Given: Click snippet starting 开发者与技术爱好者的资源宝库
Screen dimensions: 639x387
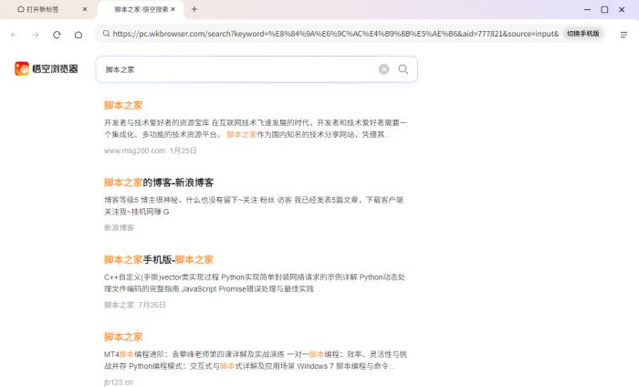Looking at the screenshot, I should pos(256,129).
